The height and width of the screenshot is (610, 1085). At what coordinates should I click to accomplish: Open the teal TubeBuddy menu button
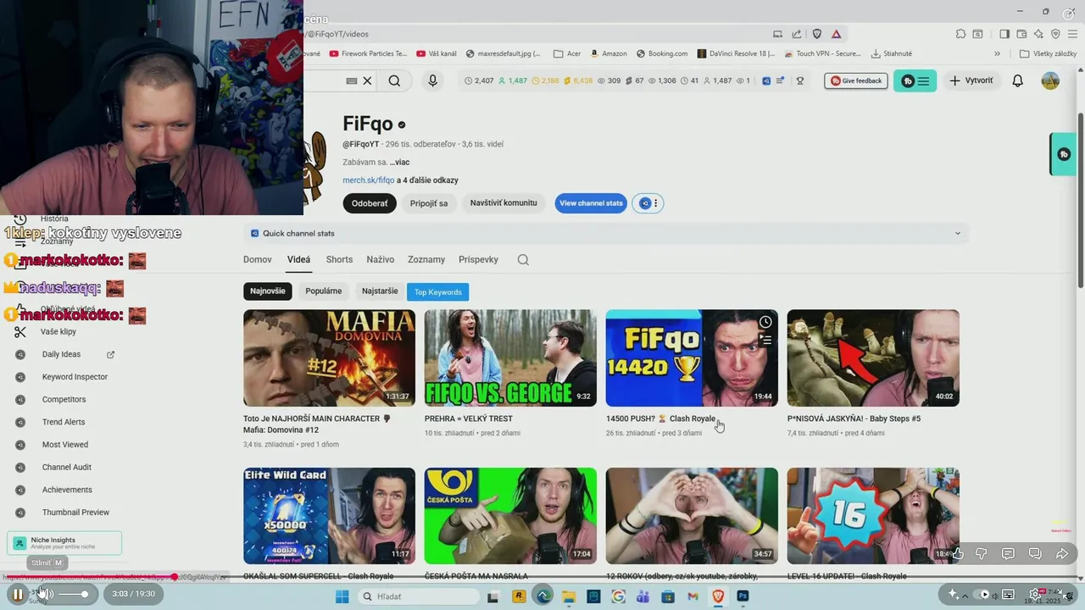915,80
